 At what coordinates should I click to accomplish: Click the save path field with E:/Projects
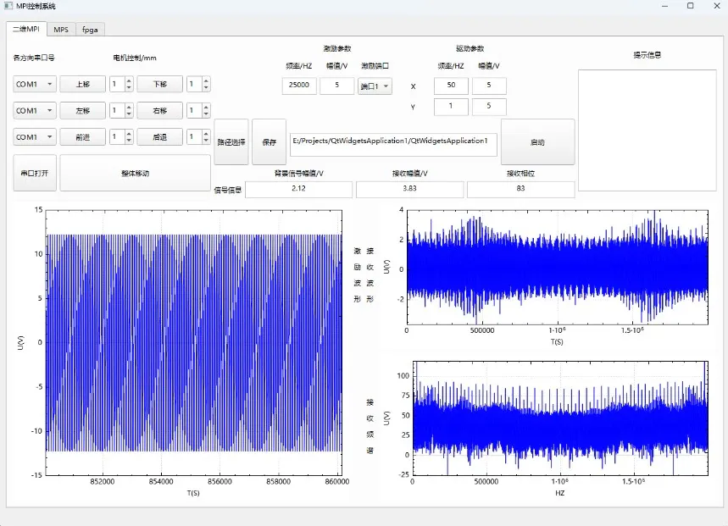[394, 144]
